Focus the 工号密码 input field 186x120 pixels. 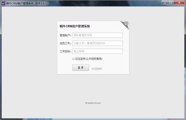[x=98, y=51]
